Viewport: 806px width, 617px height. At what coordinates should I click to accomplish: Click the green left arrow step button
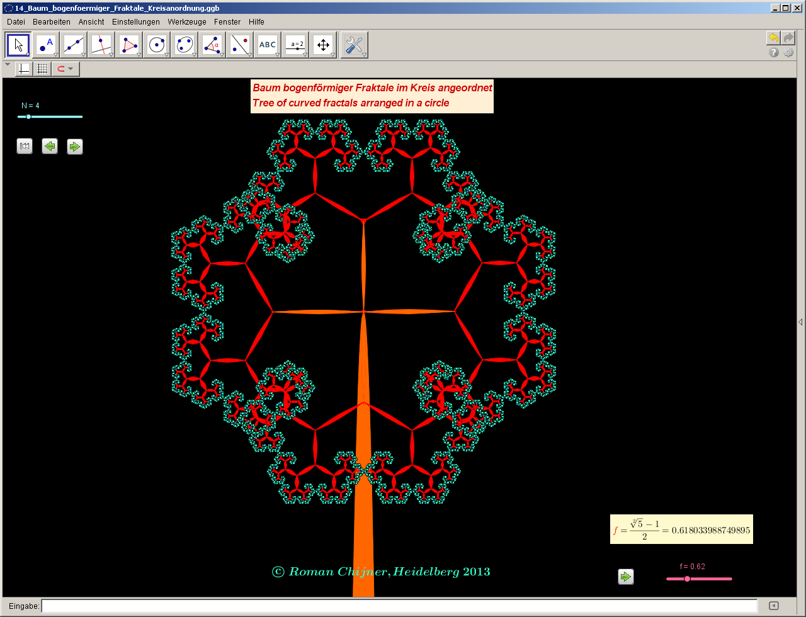click(49, 147)
